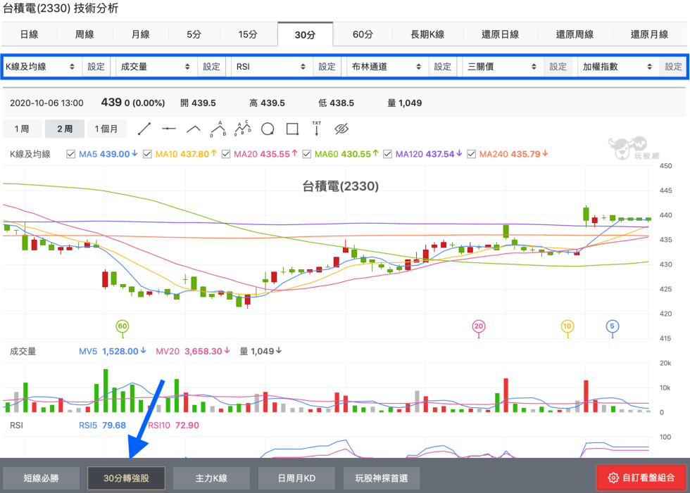Switch to the 60分 tab
690x493 pixels.
[363, 34]
